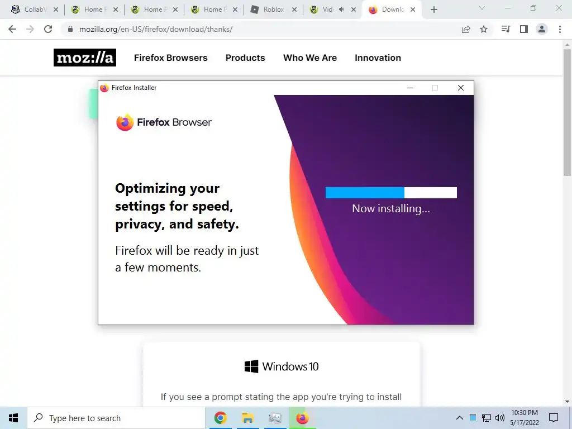Image resolution: width=572 pixels, height=429 pixels.
Task: Reload the Mozilla download page
Action: point(48,29)
